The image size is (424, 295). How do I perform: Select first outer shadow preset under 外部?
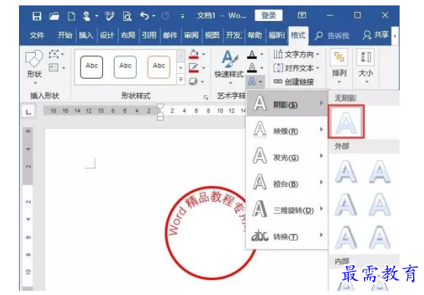coord(346,172)
